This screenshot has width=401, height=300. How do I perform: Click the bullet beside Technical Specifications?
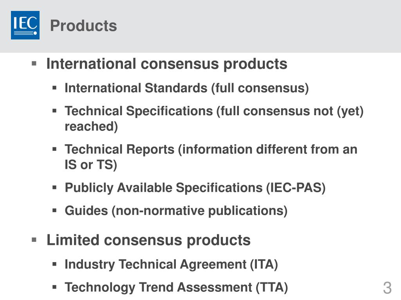[54, 111]
